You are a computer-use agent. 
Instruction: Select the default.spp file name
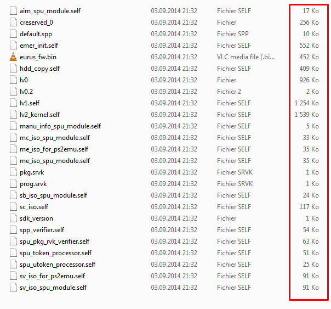(36, 34)
